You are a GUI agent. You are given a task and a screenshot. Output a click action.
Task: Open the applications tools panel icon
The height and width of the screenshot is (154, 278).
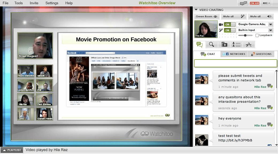tap(249, 44)
